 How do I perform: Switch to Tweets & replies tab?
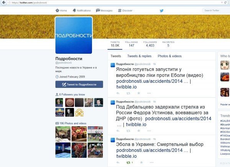[140, 56]
